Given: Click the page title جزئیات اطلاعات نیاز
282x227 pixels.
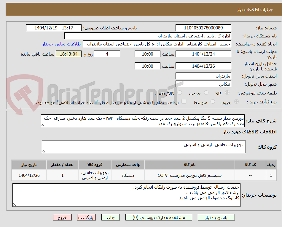Looking at the screenshot, I should (255, 10).
